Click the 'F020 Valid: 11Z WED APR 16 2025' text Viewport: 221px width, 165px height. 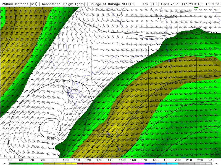(x=190, y=4)
